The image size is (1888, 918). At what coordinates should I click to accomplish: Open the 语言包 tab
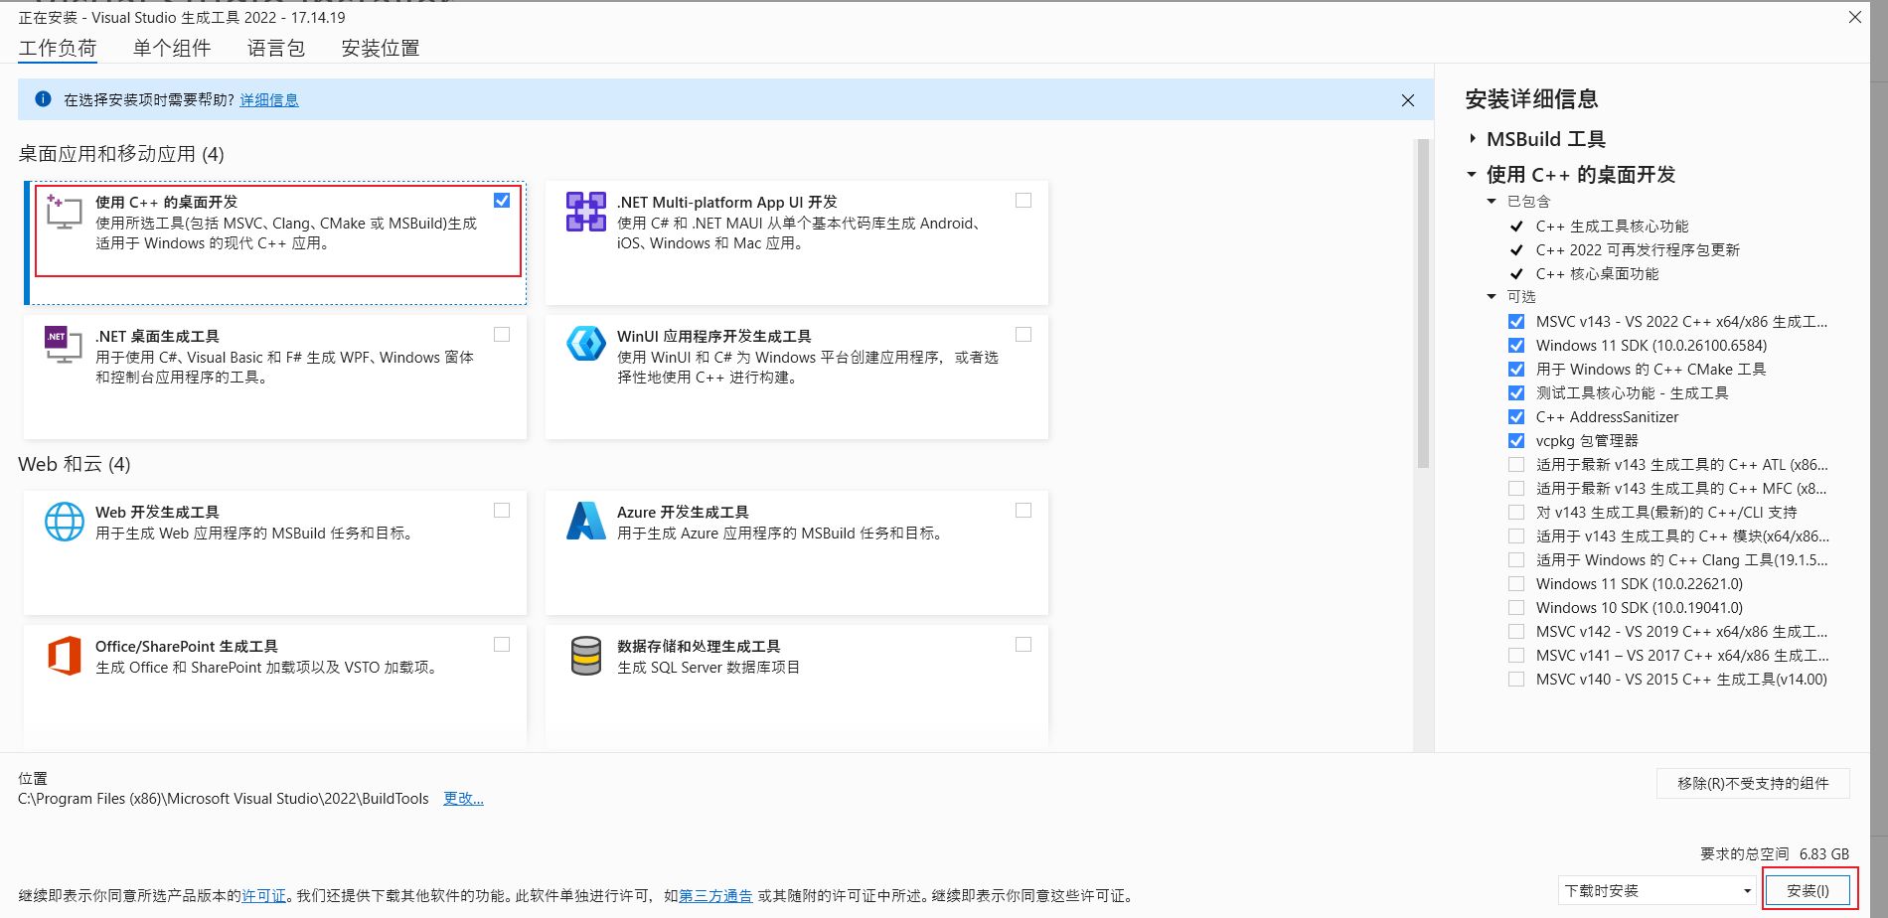275,48
